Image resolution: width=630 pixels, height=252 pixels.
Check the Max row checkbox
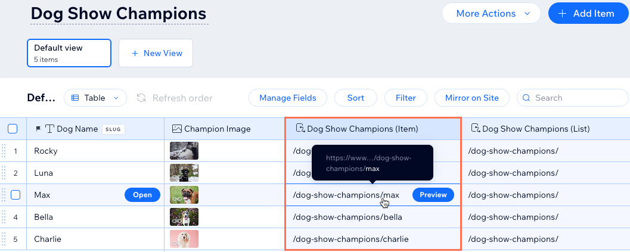tap(15, 195)
